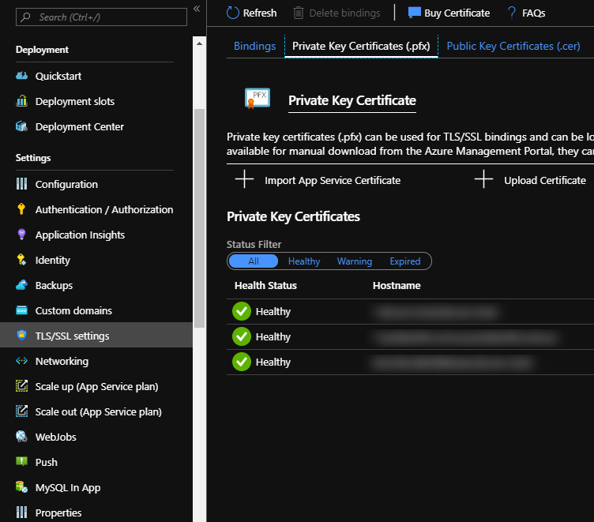Click the first Healthy checkmark icon

[242, 311]
